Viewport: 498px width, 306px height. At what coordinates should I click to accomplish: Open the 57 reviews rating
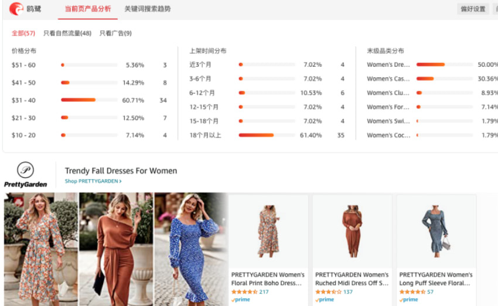click(417, 292)
